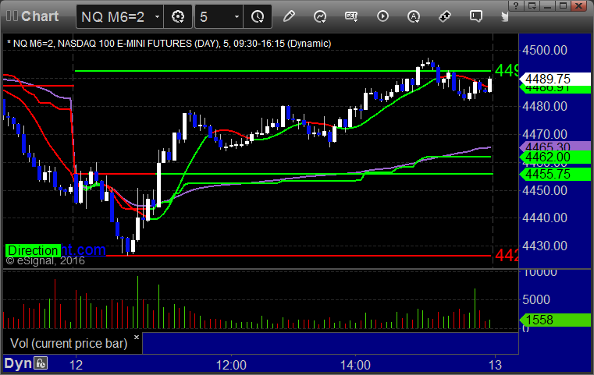Expand the NQ M6=2 symbol dropdown
Image resolution: width=594 pixels, height=375 pixels.
coord(157,16)
